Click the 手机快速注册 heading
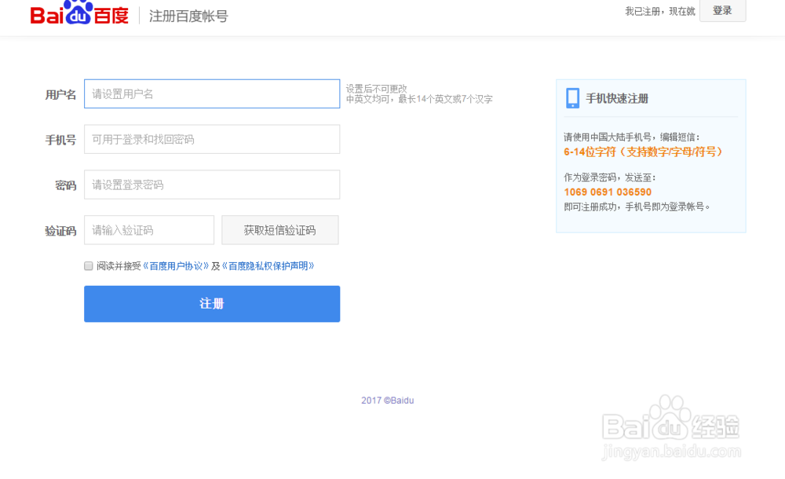The width and height of the screenshot is (785, 479). [617, 99]
